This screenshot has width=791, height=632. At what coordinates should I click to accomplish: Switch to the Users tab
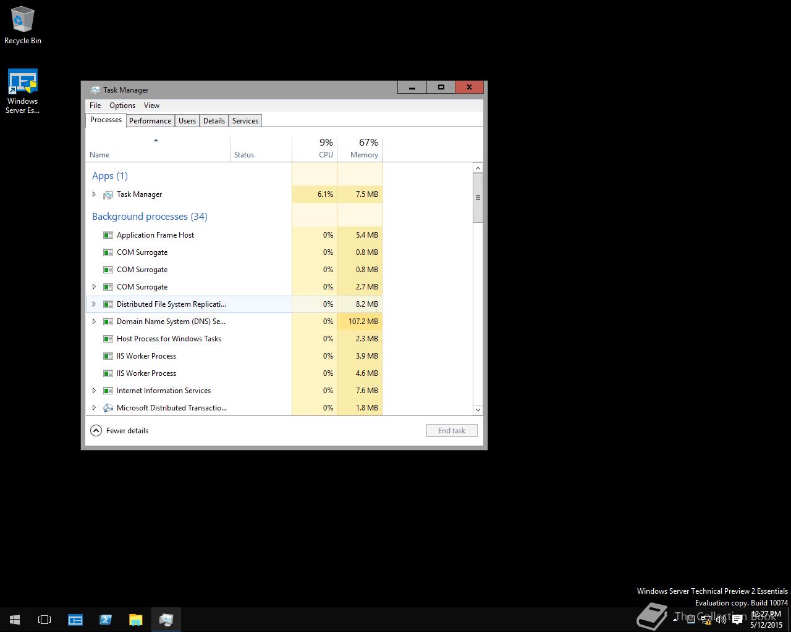coord(187,121)
